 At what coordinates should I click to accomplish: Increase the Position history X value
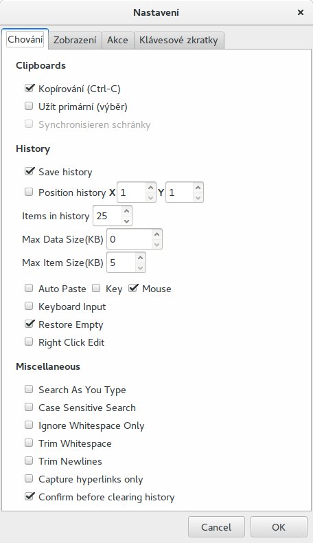(x=150, y=188)
